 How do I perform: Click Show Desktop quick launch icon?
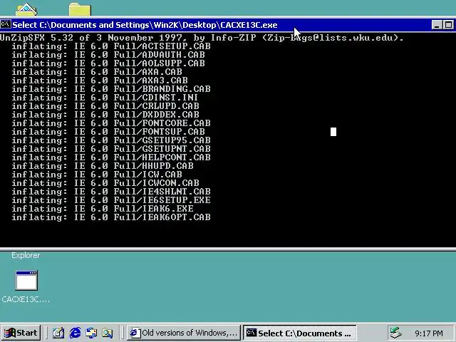(58, 333)
